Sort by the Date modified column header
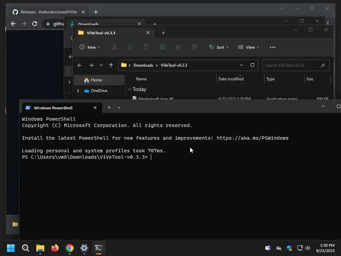 pos(231,79)
